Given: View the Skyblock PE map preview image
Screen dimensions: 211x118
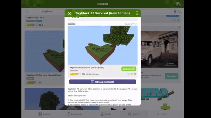Looking at the screenshot, I should (103, 45).
